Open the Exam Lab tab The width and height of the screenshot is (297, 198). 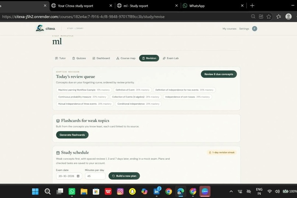coord(171,58)
